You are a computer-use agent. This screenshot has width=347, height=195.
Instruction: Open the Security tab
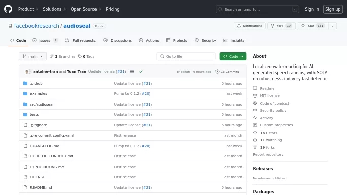tap(205, 41)
